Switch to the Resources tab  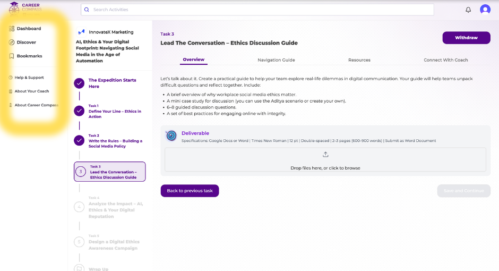359,60
